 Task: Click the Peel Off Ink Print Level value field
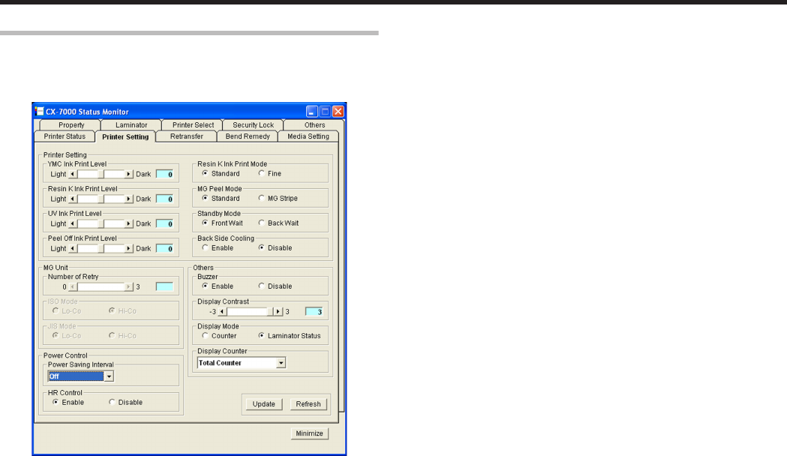pos(164,249)
